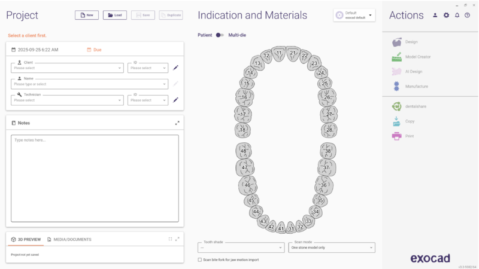Screen dimensions: 479x269
Task: Select molar tooth 26
Action: click(327, 97)
